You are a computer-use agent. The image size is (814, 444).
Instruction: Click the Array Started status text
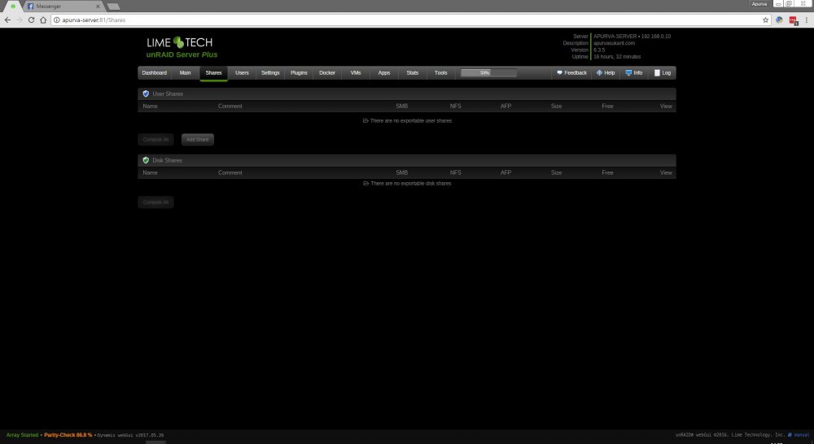point(22,435)
